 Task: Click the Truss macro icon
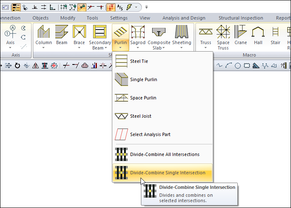coord(206,32)
